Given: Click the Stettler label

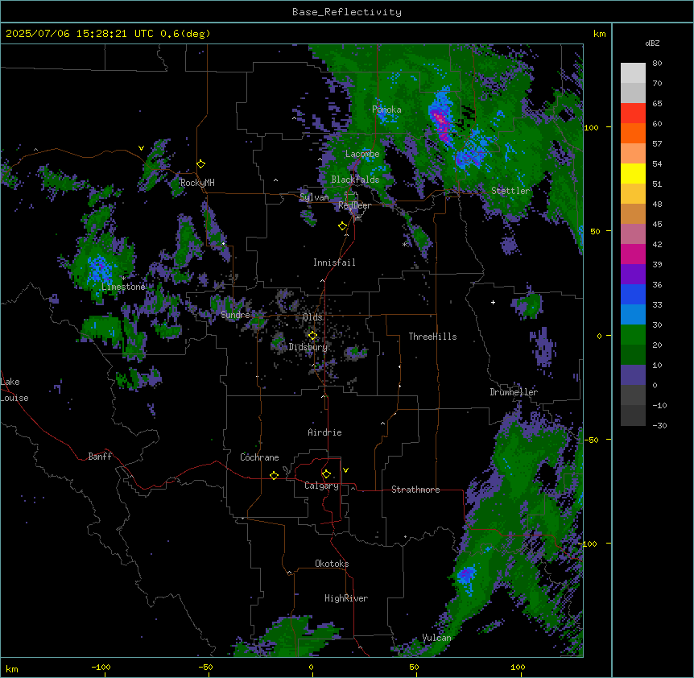Looking at the screenshot, I should click(510, 191).
